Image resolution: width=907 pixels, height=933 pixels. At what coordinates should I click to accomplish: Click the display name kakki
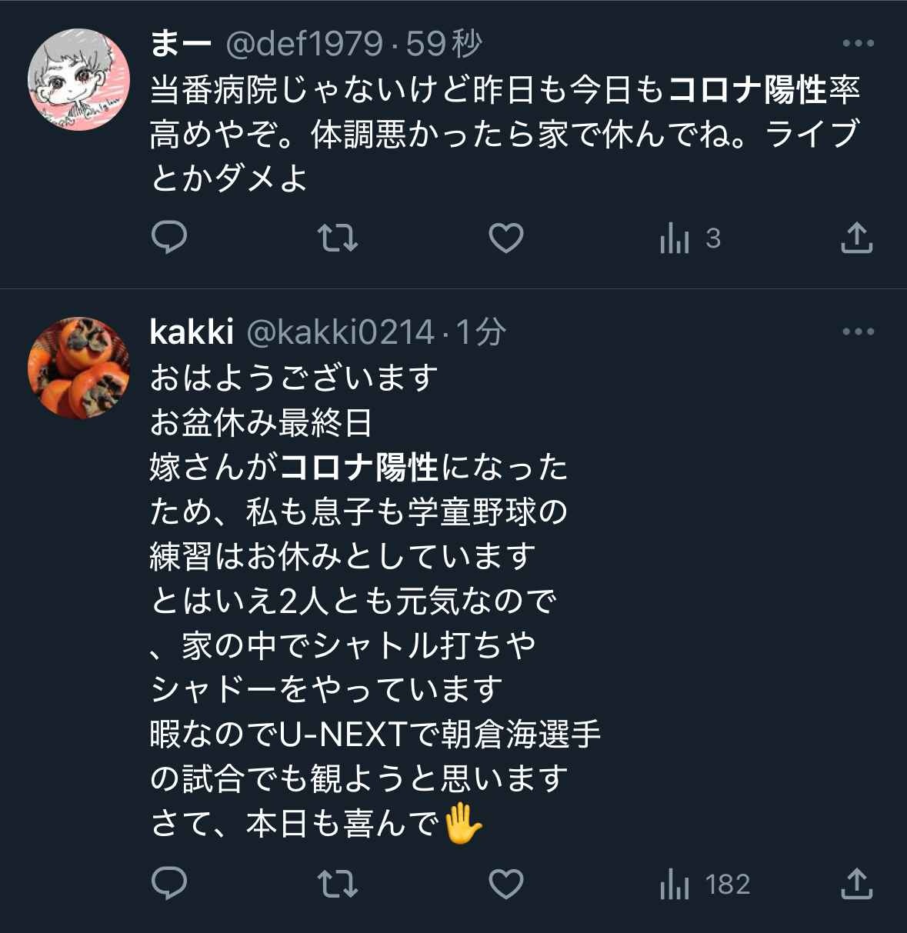(192, 332)
